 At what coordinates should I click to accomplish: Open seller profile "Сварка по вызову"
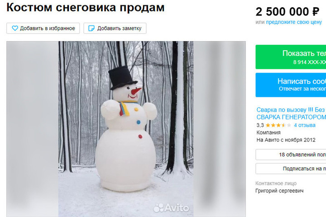[x=291, y=110]
